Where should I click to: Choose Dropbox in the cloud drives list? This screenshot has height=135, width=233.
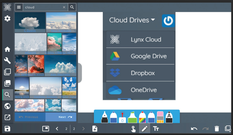point(140,73)
